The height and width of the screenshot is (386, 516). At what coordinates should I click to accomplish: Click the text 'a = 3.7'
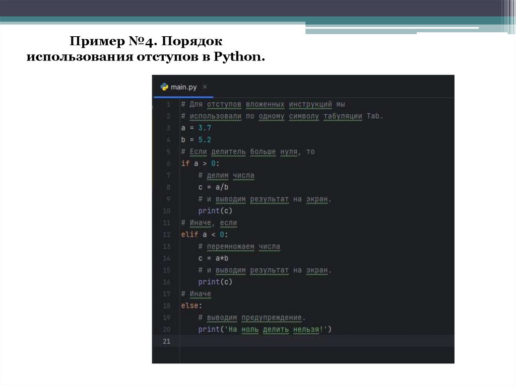click(x=196, y=128)
